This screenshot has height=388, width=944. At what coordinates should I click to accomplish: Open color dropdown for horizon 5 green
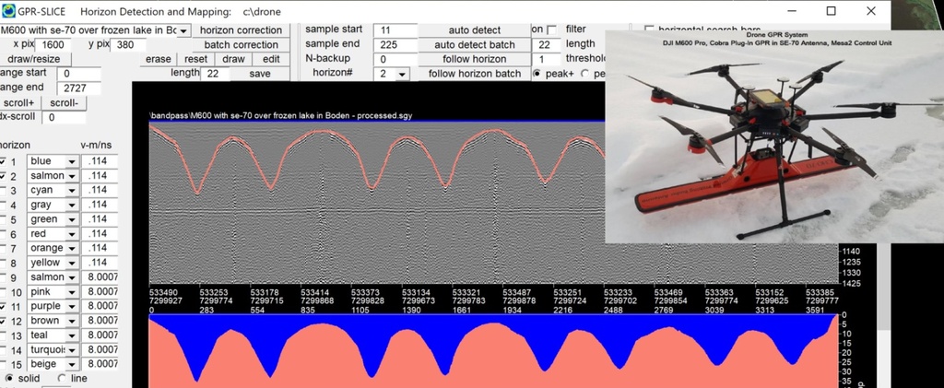pos(72,219)
